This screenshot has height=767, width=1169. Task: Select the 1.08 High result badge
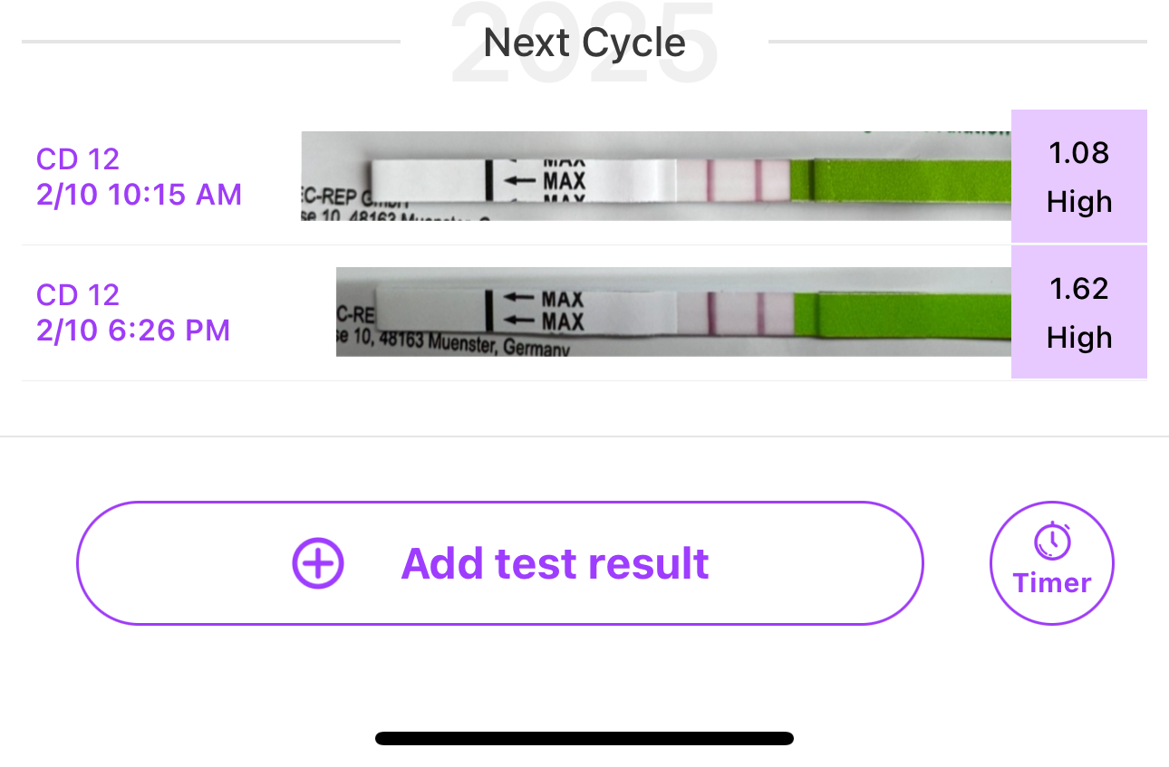tap(1078, 177)
